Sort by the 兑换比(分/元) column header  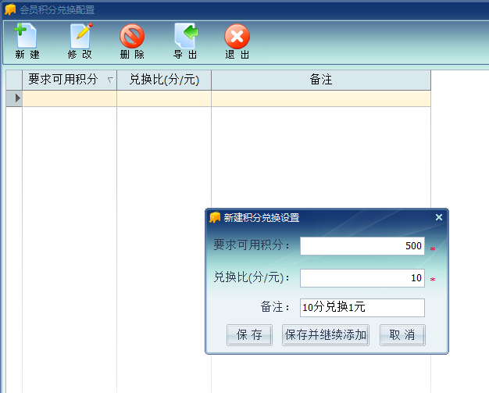164,80
